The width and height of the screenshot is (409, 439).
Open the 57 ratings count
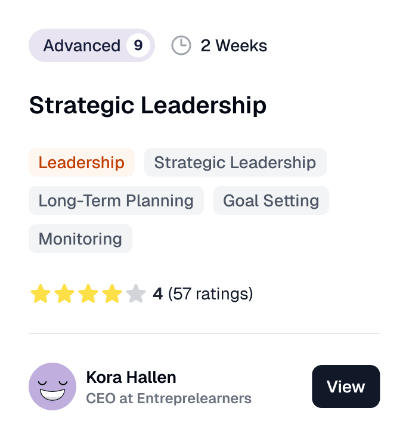[x=210, y=294]
